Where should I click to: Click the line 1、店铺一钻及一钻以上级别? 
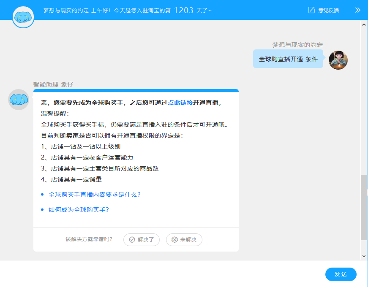click(x=81, y=146)
